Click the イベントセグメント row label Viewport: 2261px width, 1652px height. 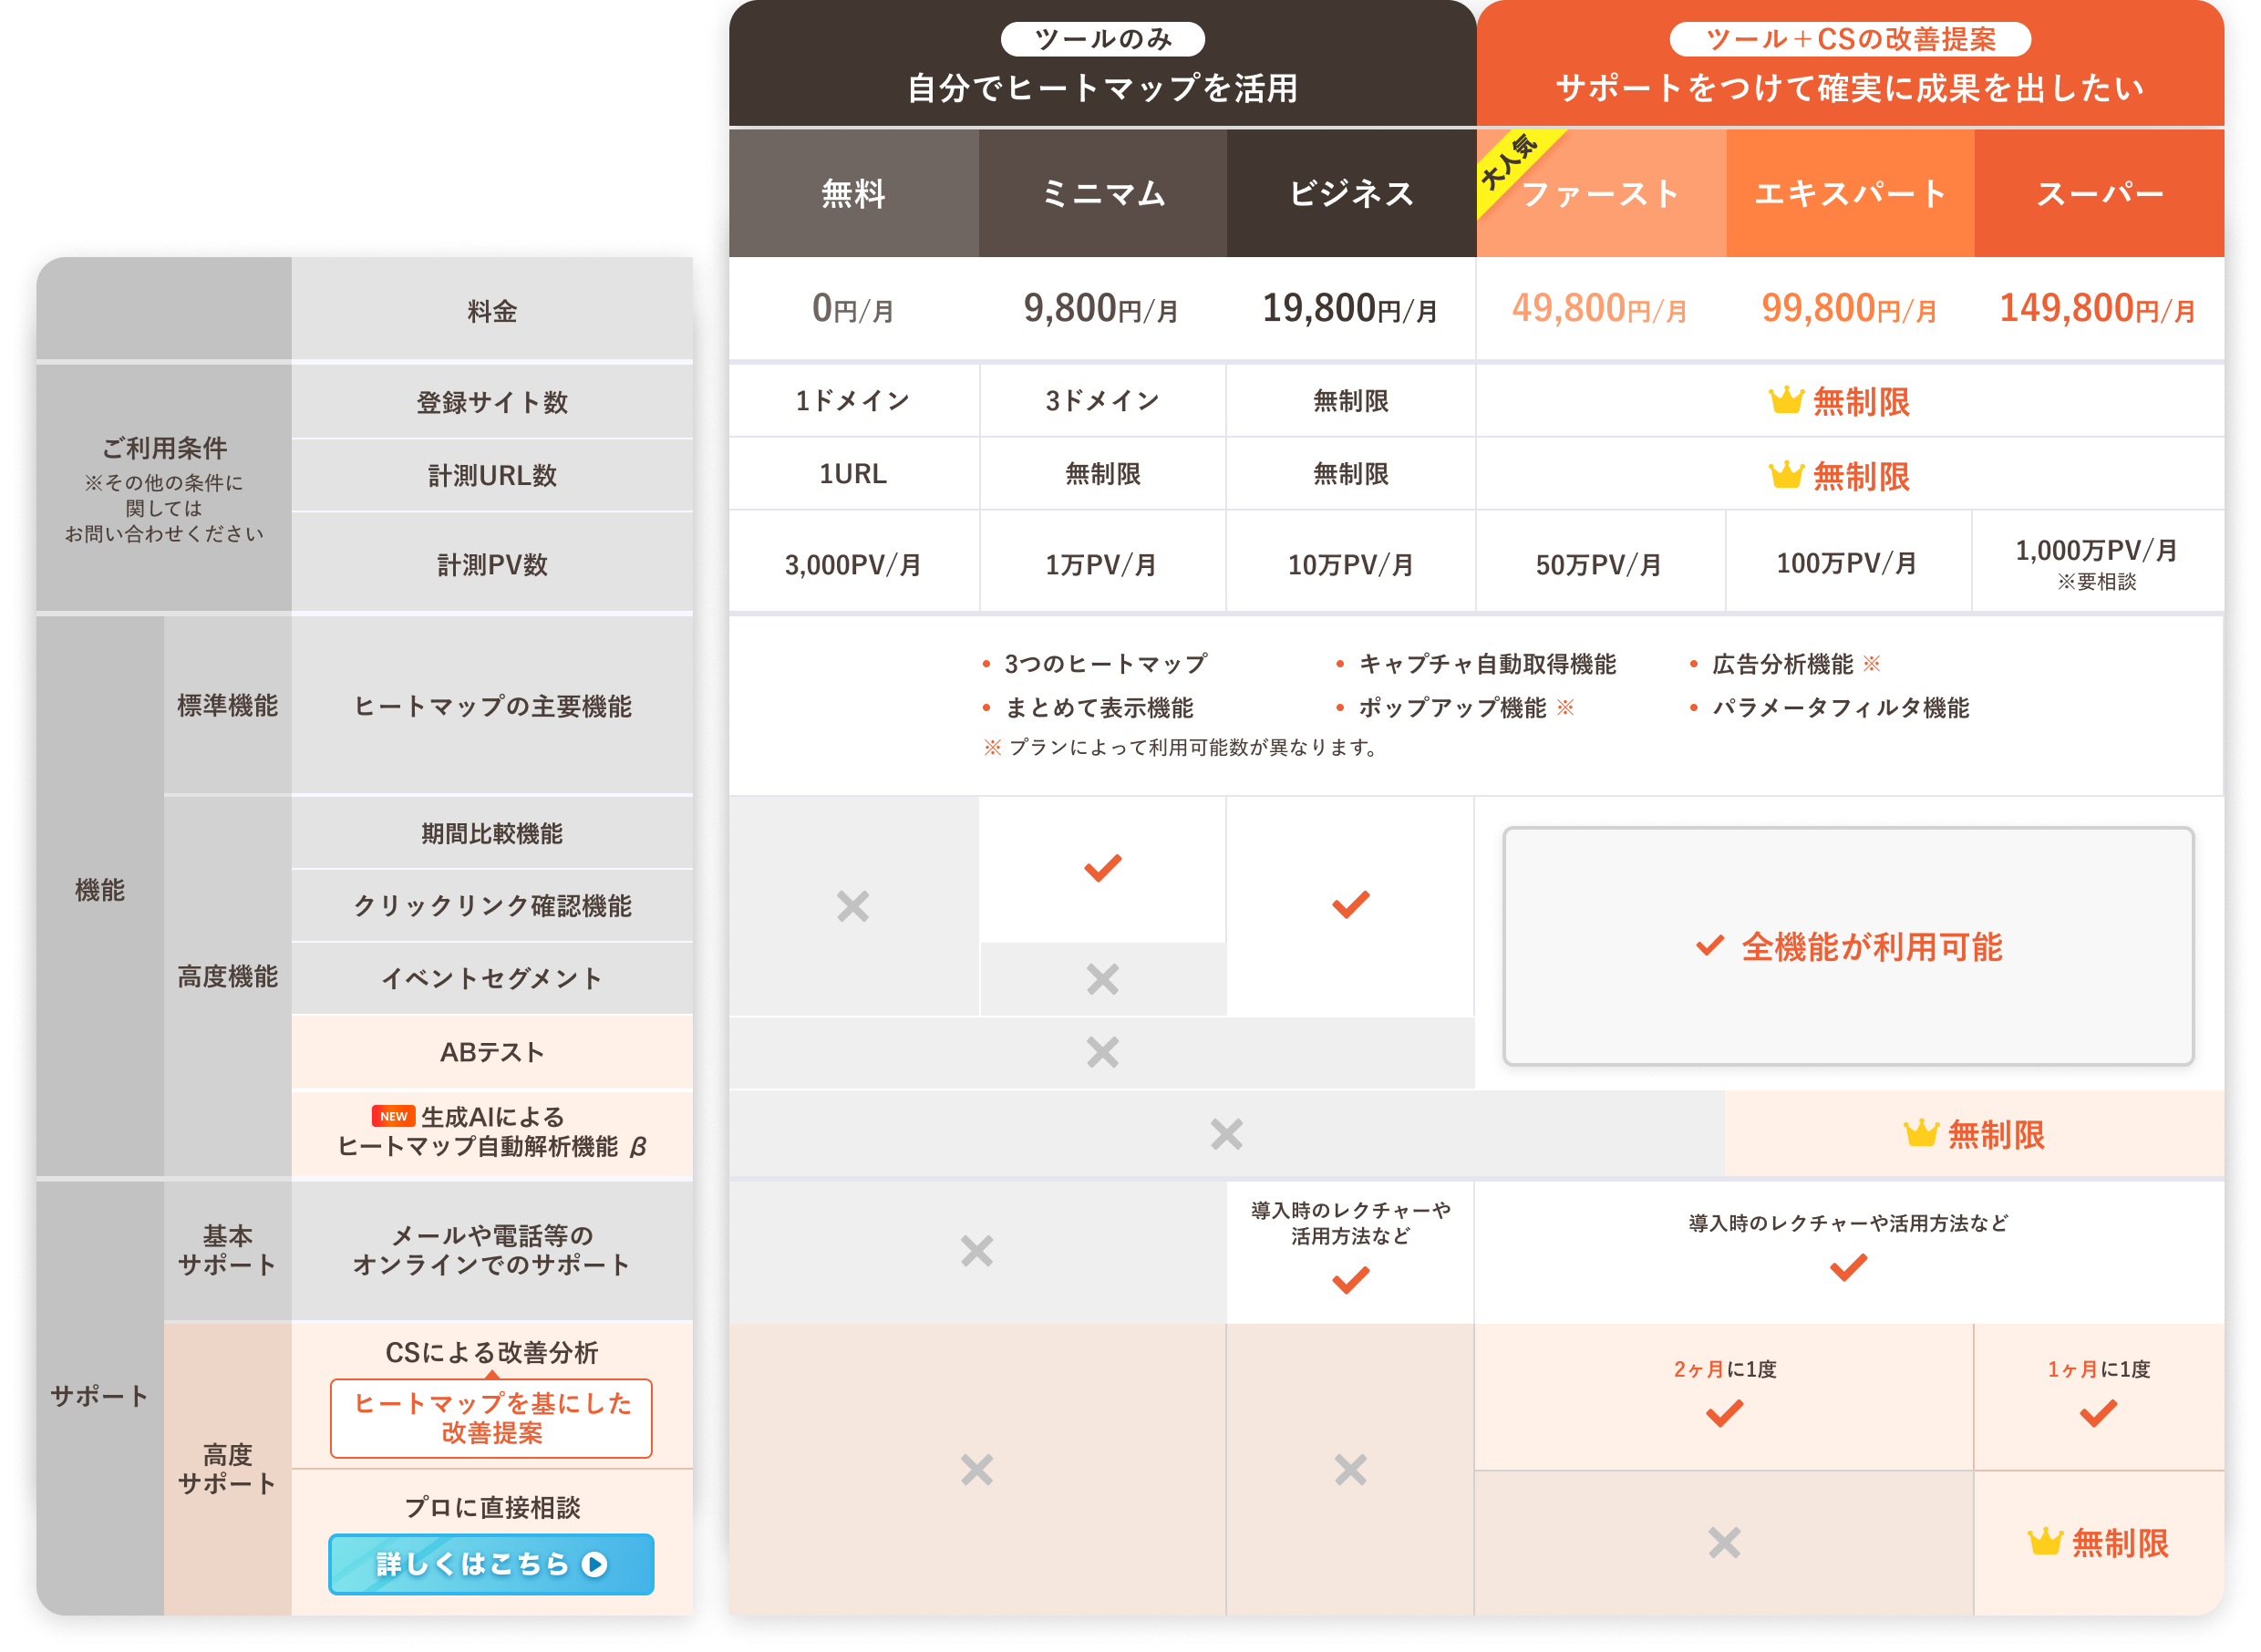click(492, 978)
